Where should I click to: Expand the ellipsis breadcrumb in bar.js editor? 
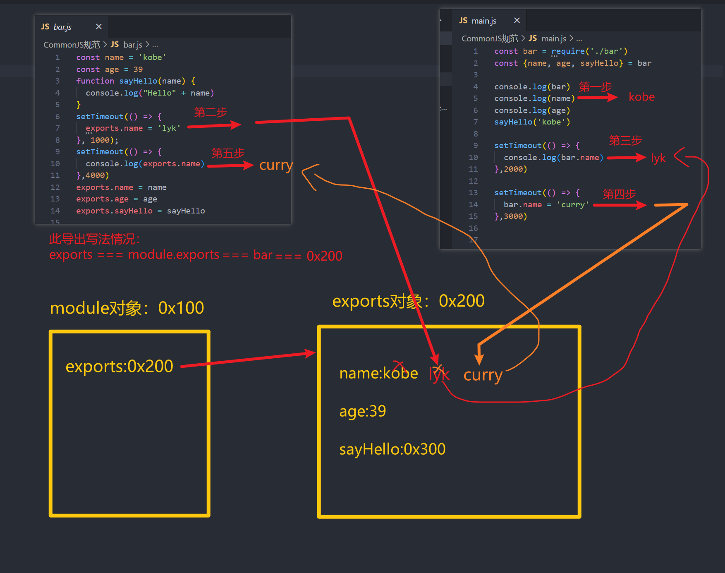155,45
